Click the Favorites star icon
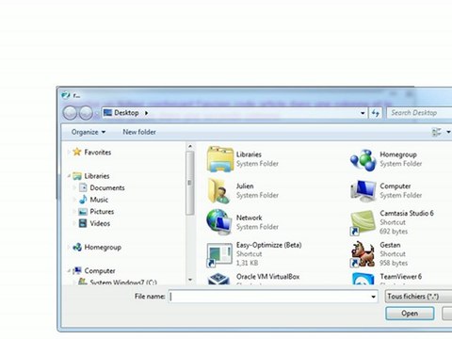Viewport: 452px width, 339px height. [77, 152]
